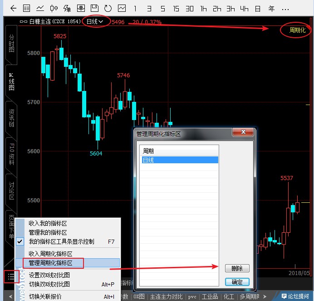Click the yellow 周期化 label
This screenshot has width=314, height=301.
click(297, 30)
